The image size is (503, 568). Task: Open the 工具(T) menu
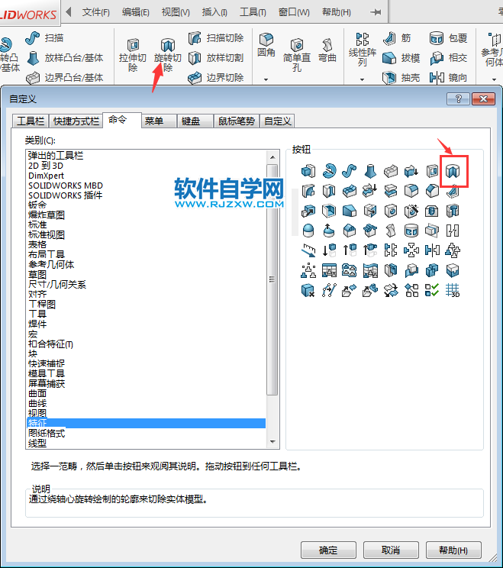(253, 12)
